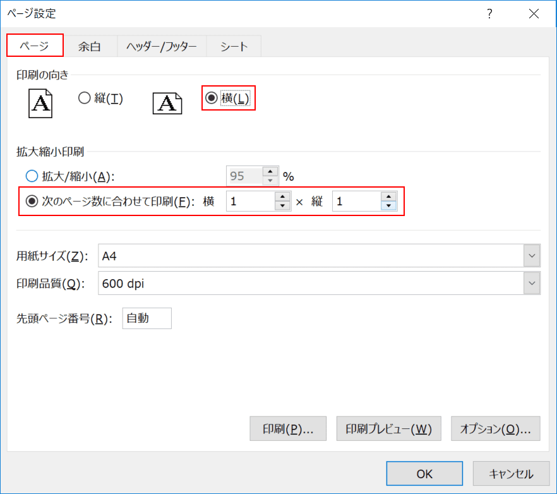This screenshot has width=557, height=494.
Task: Open the ヘッダー/フッター tab
Action: pos(162,46)
